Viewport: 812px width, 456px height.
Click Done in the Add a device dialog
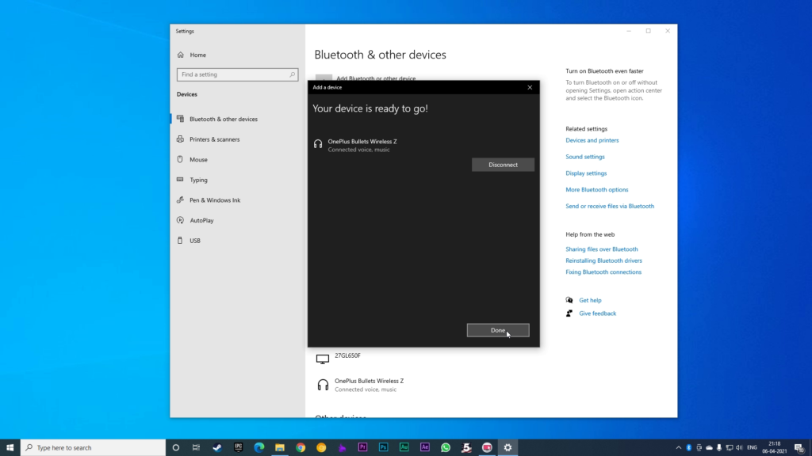498,330
